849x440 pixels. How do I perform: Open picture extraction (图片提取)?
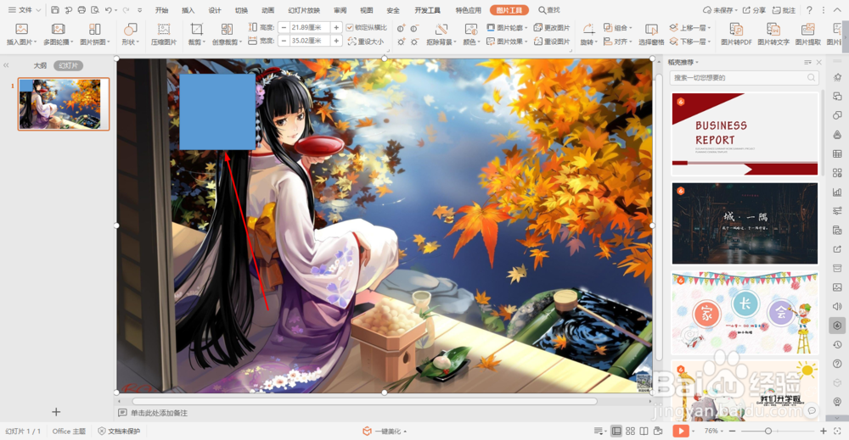[808, 34]
